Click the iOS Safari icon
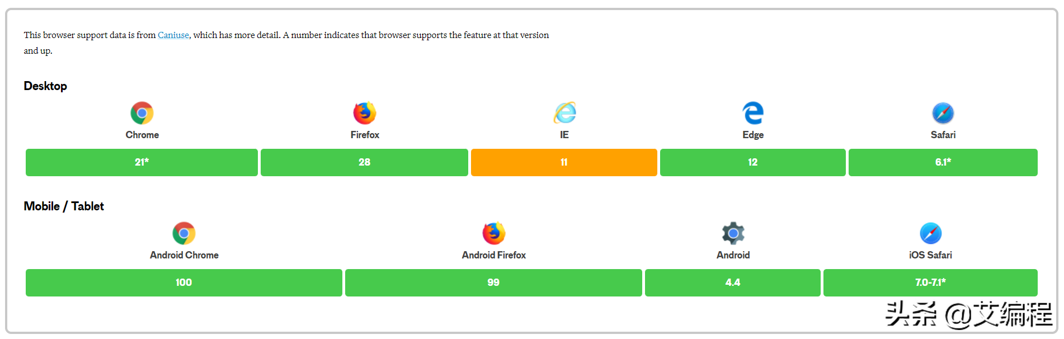1064x339 pixels. [931, 233]
